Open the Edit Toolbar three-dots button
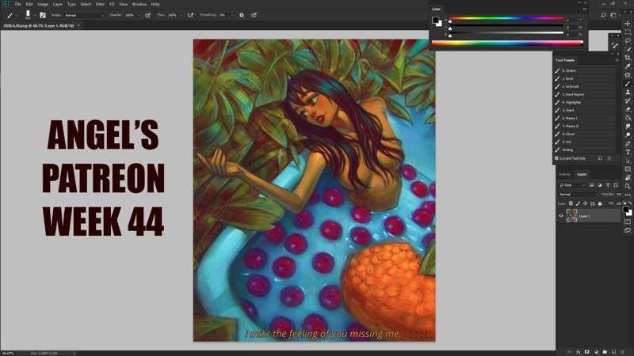Screen dimensions: 634x356 point(628,195)
